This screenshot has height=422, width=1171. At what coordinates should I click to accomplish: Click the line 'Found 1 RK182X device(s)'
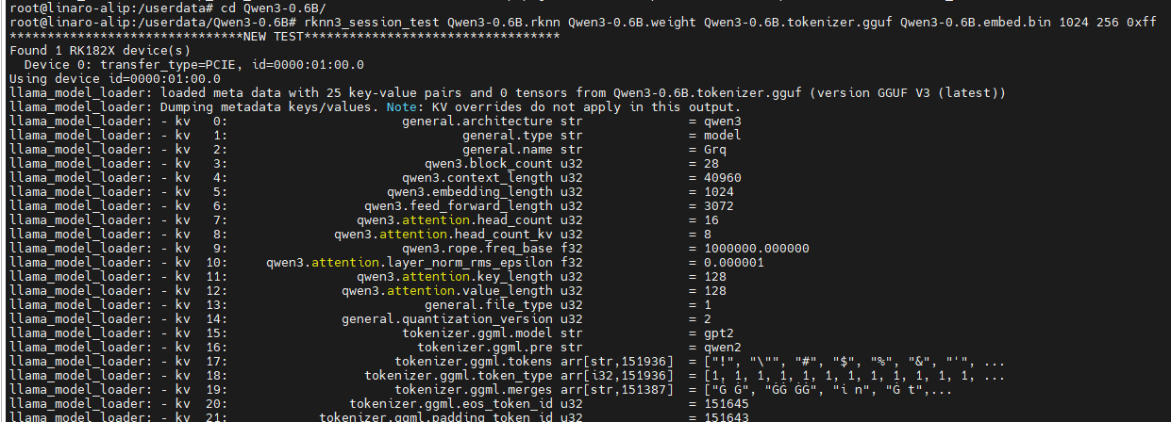(98, 50)
